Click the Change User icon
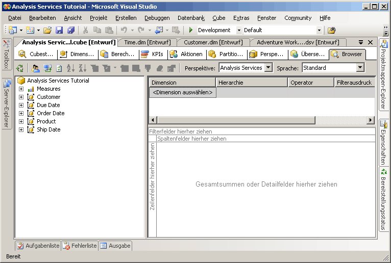The width and height of the screenshot is (391, 263). point(36,68)
